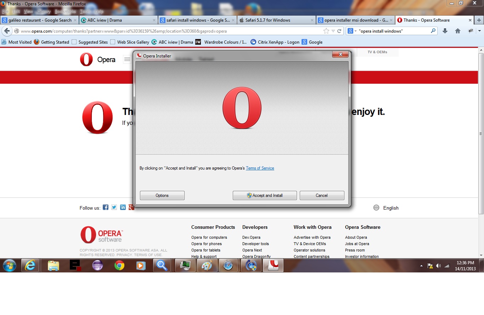Reload the page using the refresh arrow
The image size is (484, 315).
pos(339,31)
